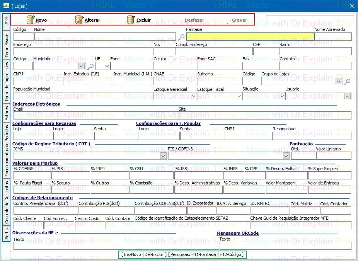Expand the Município combo box
358x261 pixels.
pyautogui.click(x=81, y=66)
